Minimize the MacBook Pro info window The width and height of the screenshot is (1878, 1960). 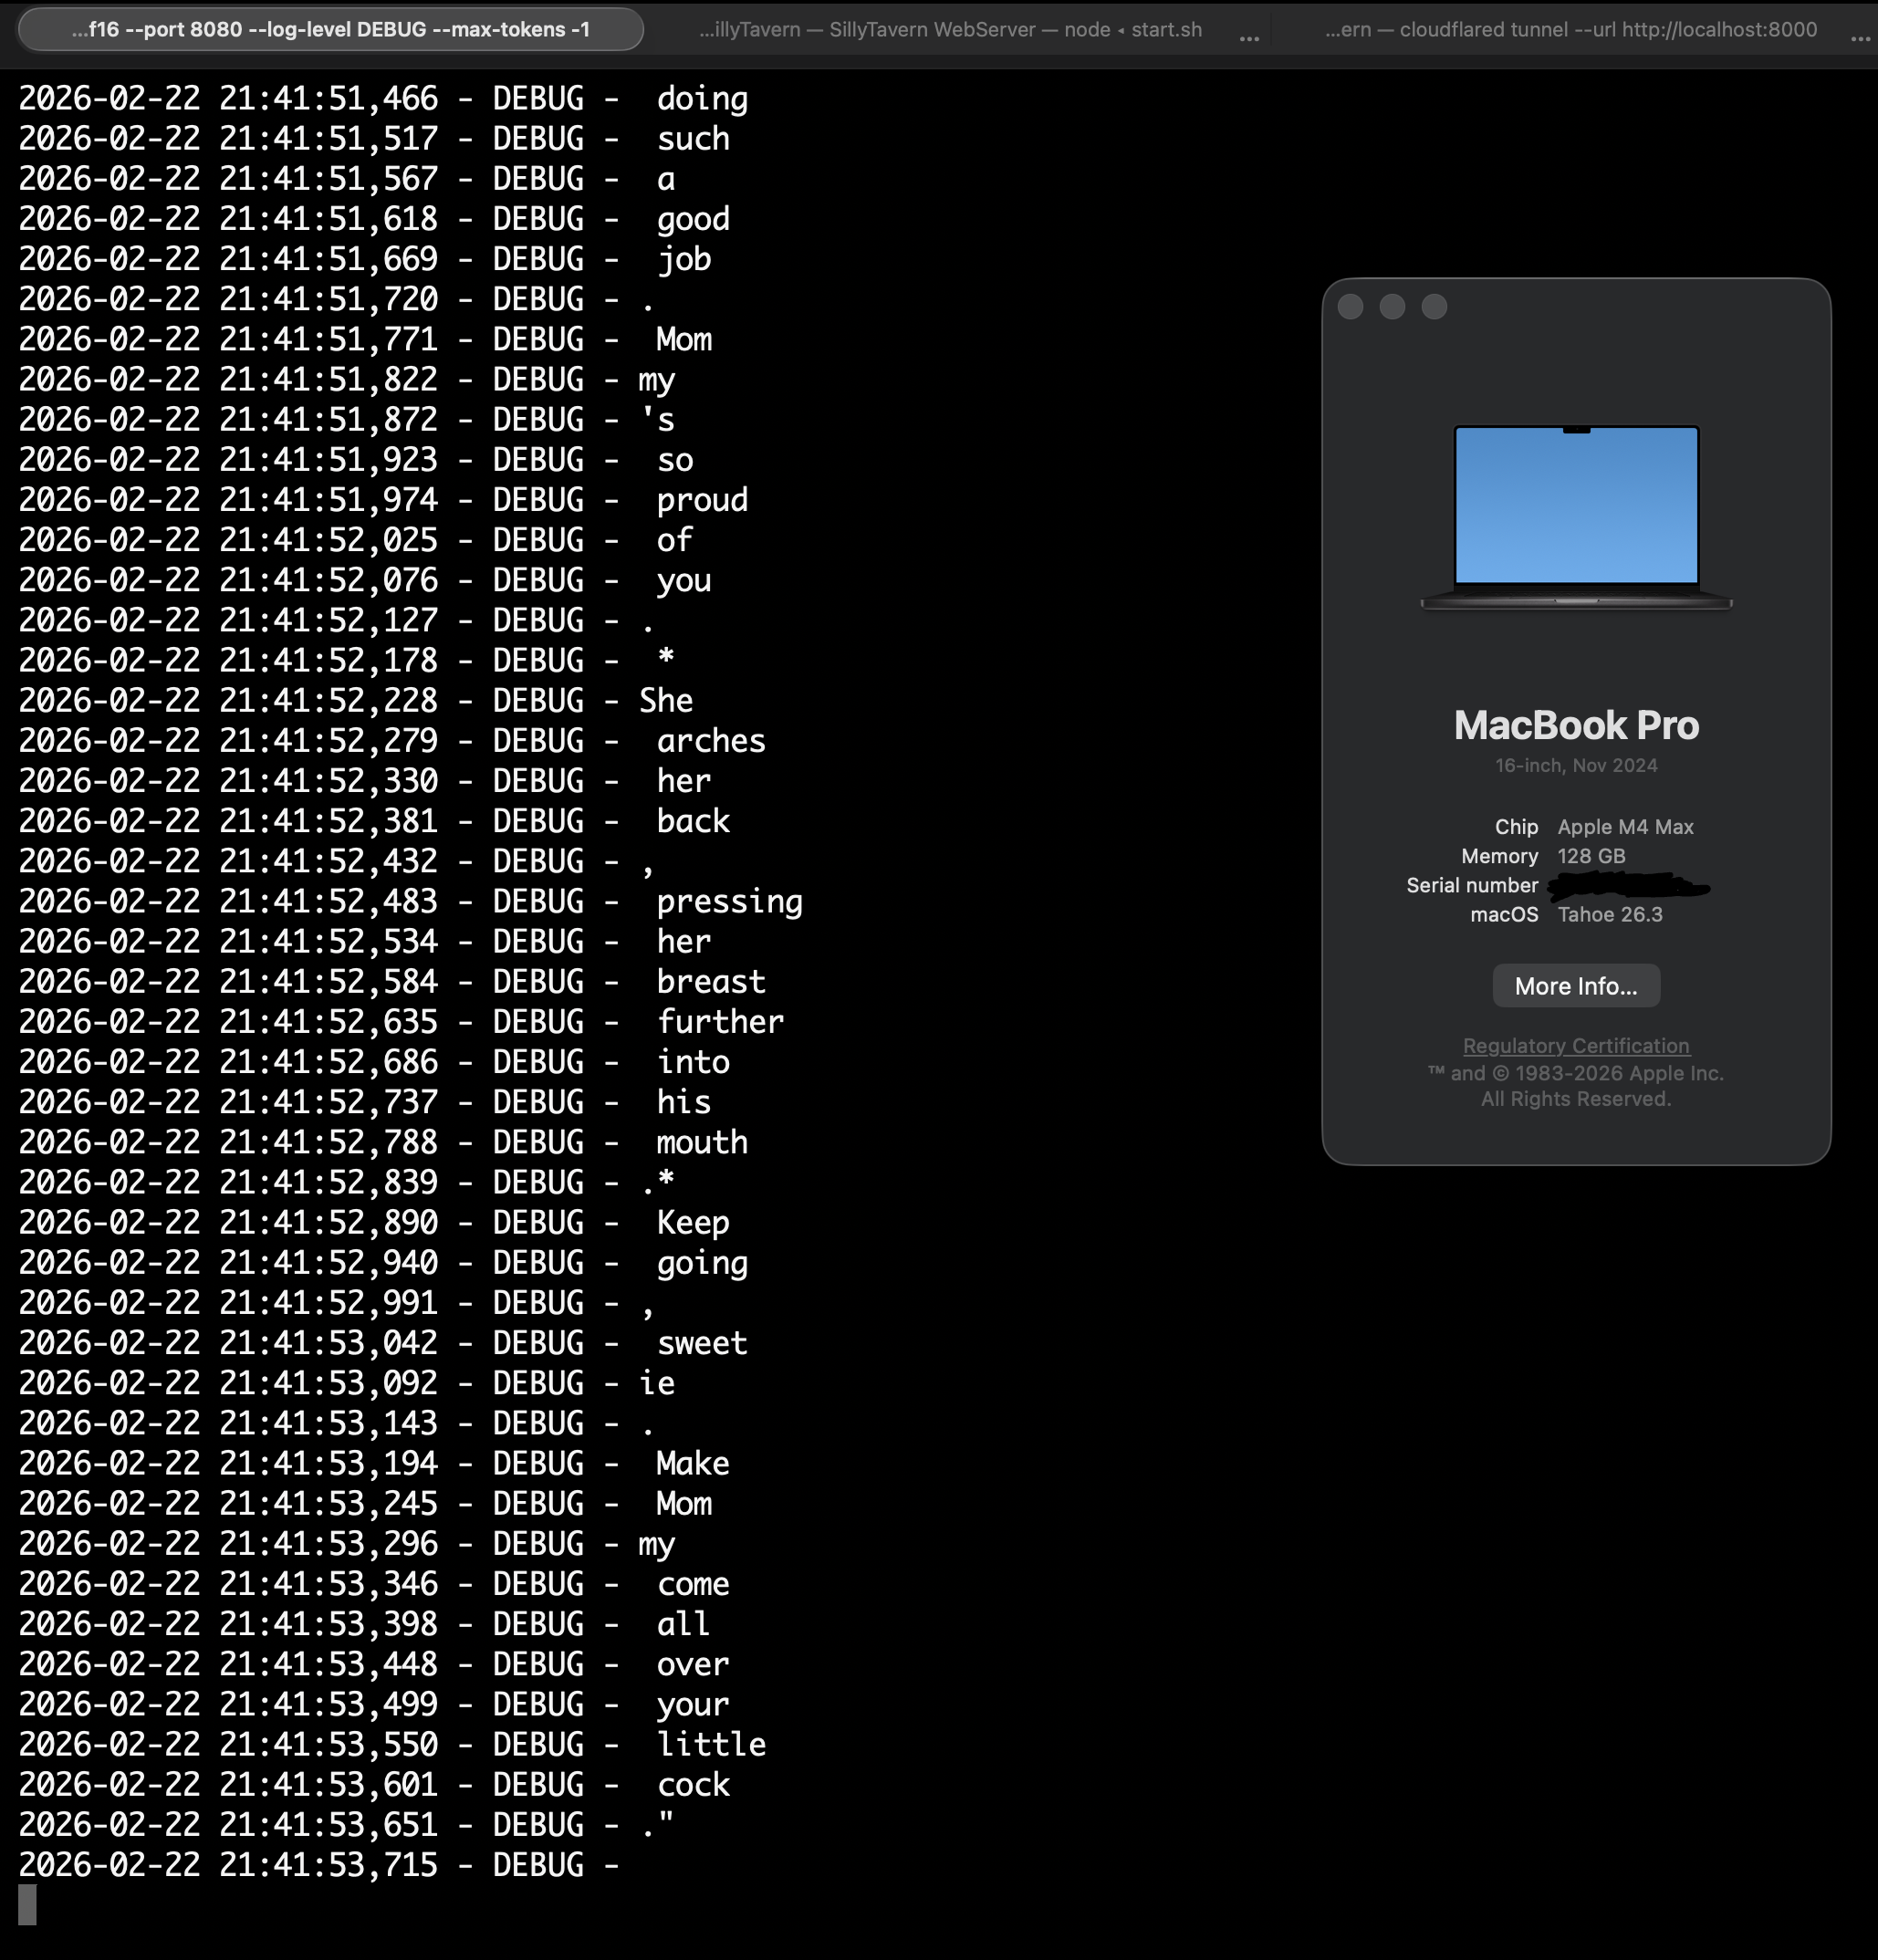tap(1392, 307)
